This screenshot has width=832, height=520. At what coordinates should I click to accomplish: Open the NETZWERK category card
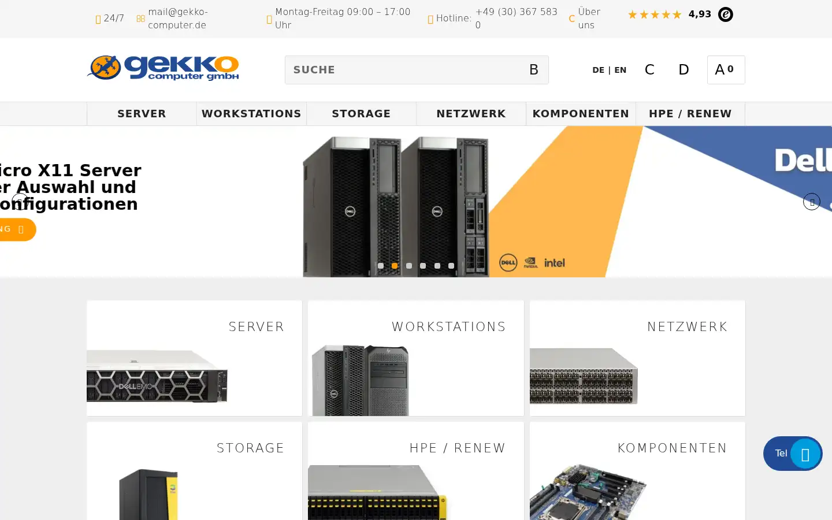[x=637, y=358]
